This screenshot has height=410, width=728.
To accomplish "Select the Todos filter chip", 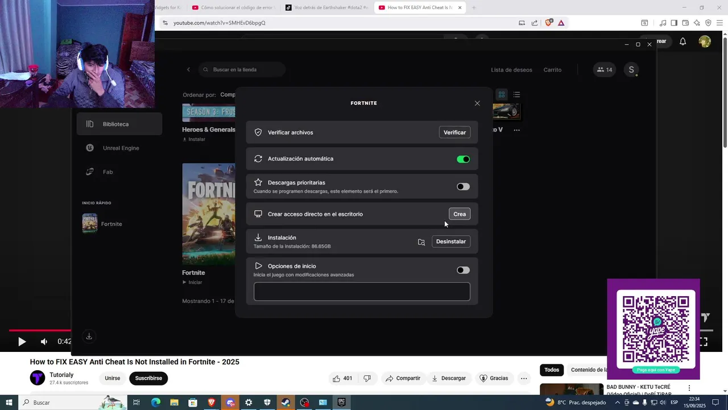I will coord(552,370).
